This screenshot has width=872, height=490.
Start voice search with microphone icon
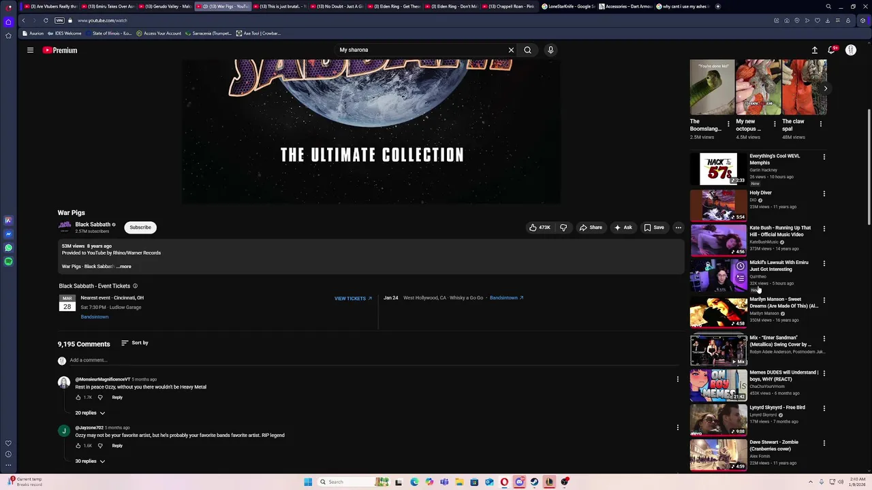click(550, 50)
